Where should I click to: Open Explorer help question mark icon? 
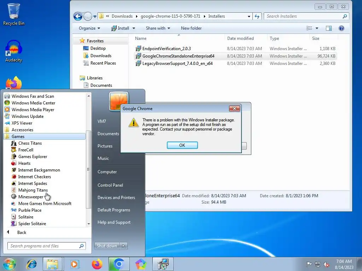[x=341, y=28]
